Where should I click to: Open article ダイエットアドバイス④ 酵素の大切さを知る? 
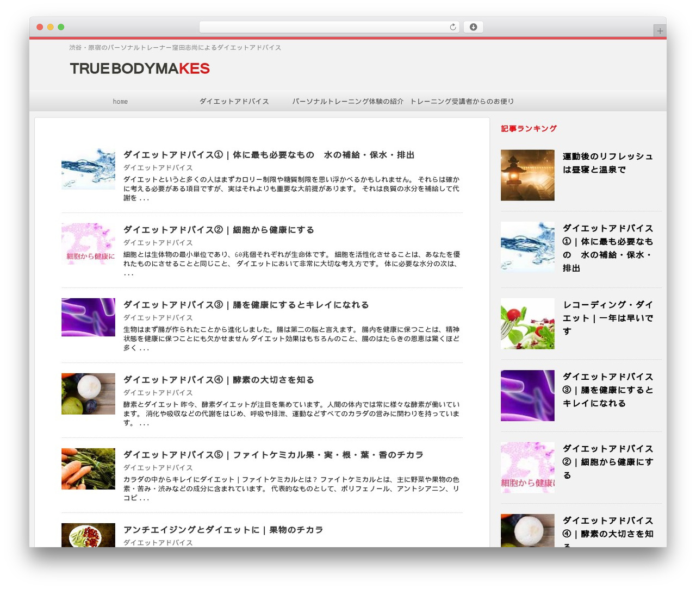coord(219,380)
